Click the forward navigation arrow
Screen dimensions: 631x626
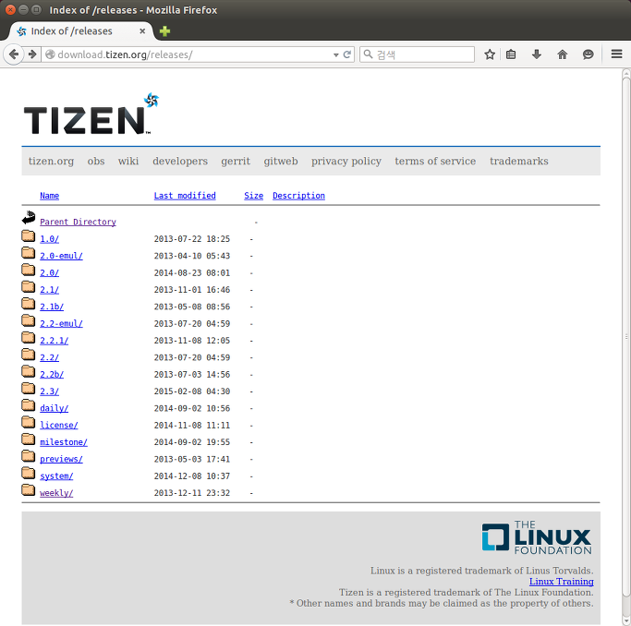[32, 54]
